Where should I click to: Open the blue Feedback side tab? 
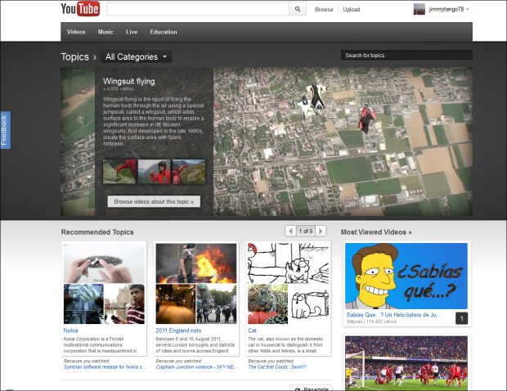pyautogui.click(x=4, y=129)
